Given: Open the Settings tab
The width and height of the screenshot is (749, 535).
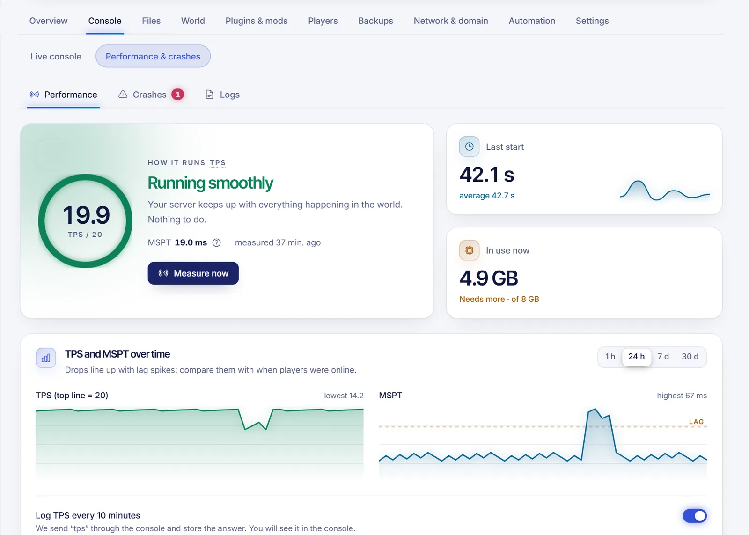Looking at the screenshot, I should 592,21.
